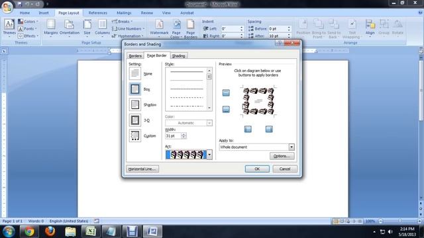
Task: Select the Shadow border setting
Action: coord(143,104)
